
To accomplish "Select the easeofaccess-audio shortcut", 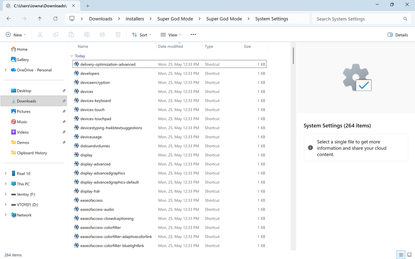I will pyautogui.click(x=169, y=209).
